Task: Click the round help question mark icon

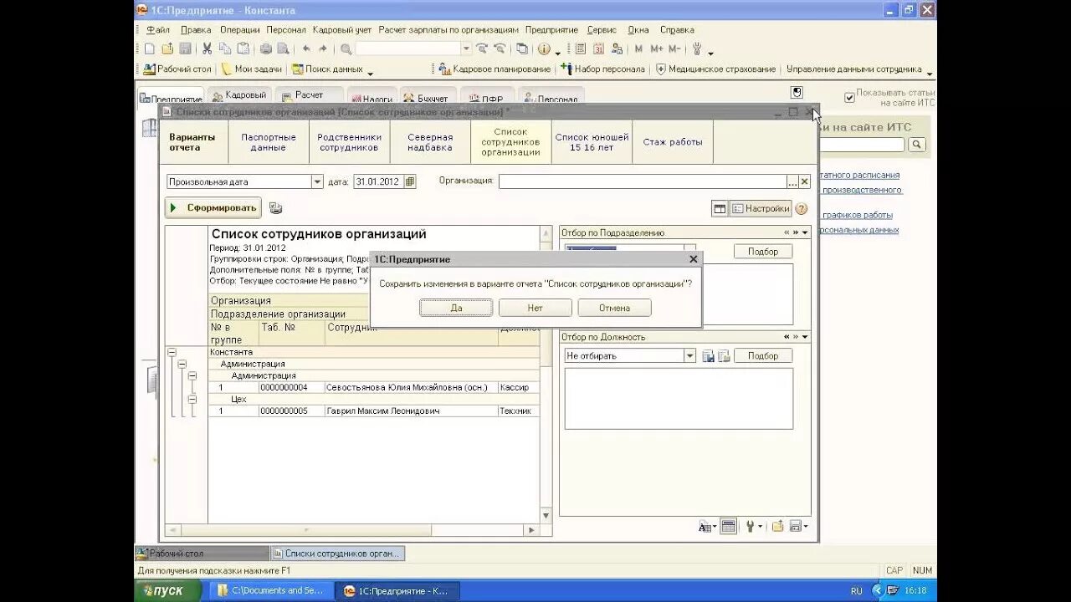Action: (802, 208)
